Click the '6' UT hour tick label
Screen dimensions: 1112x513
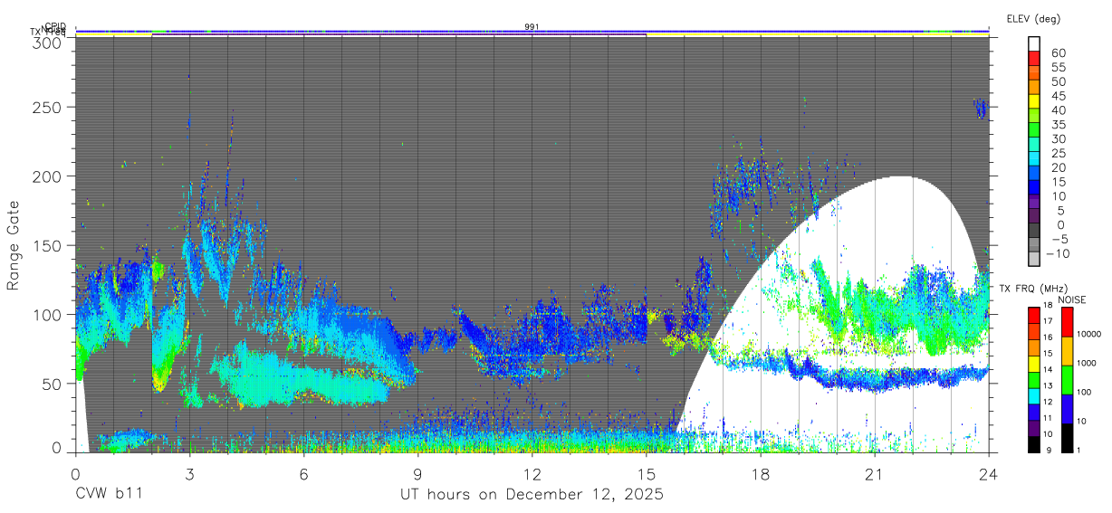click(304, 473)
